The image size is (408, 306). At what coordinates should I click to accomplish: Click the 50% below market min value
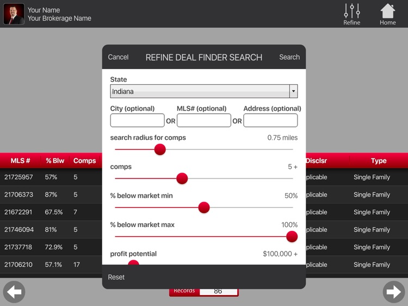(291, 195)
